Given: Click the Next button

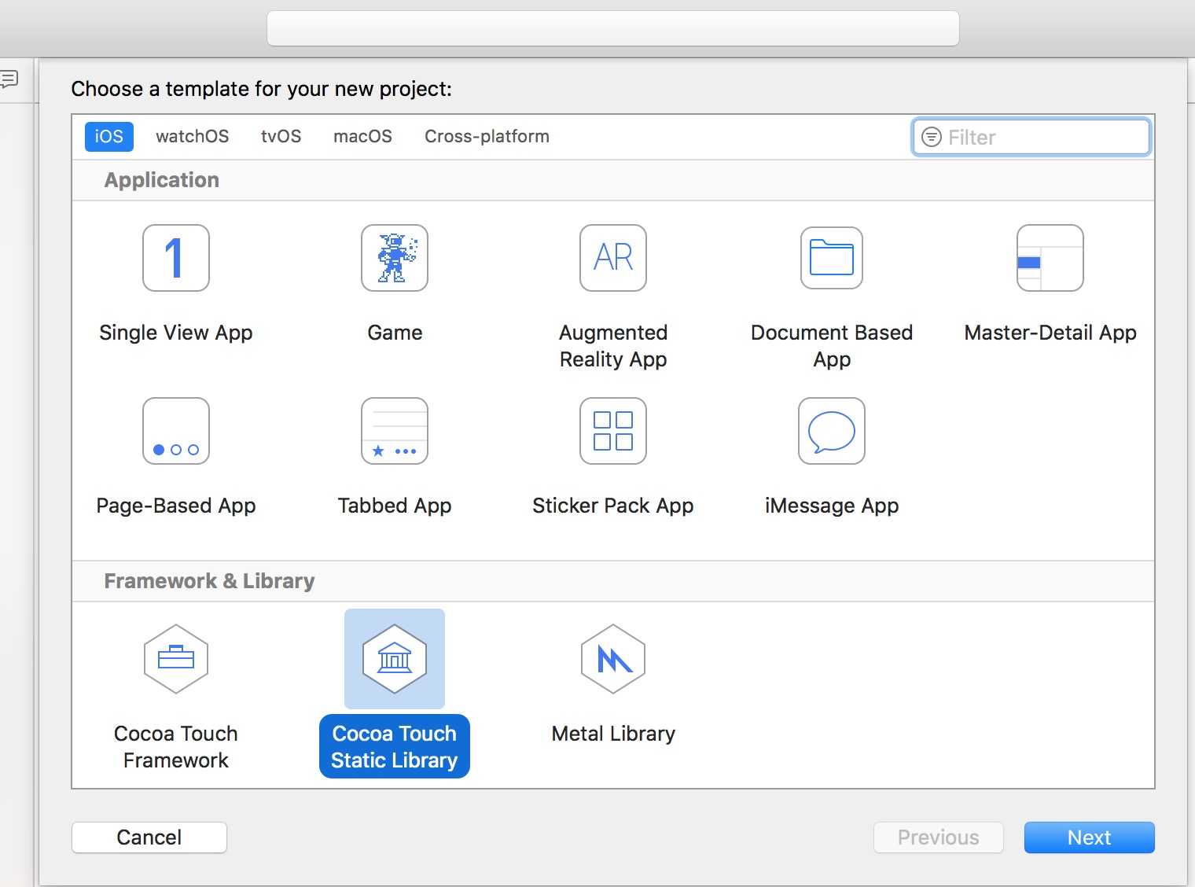Looking at the screenshot, I should coord(1090,837).
